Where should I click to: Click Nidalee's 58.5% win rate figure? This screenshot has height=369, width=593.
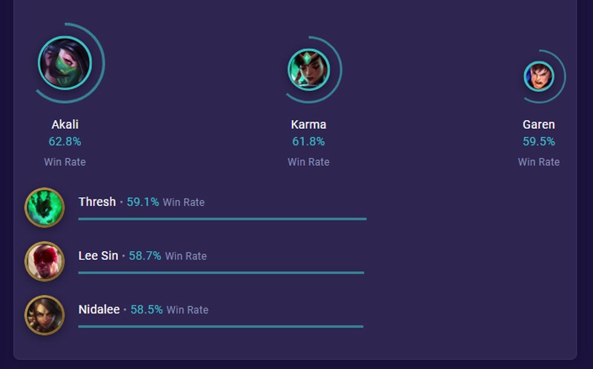pos(147,309)
